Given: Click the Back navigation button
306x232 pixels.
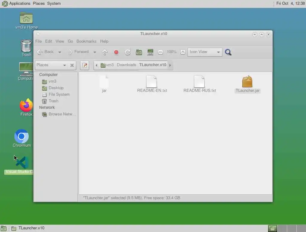Looking at the screenshot, I should pos(45,52).
